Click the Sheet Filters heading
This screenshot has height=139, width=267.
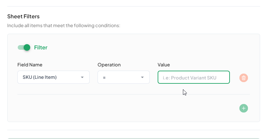pos(23,16)
